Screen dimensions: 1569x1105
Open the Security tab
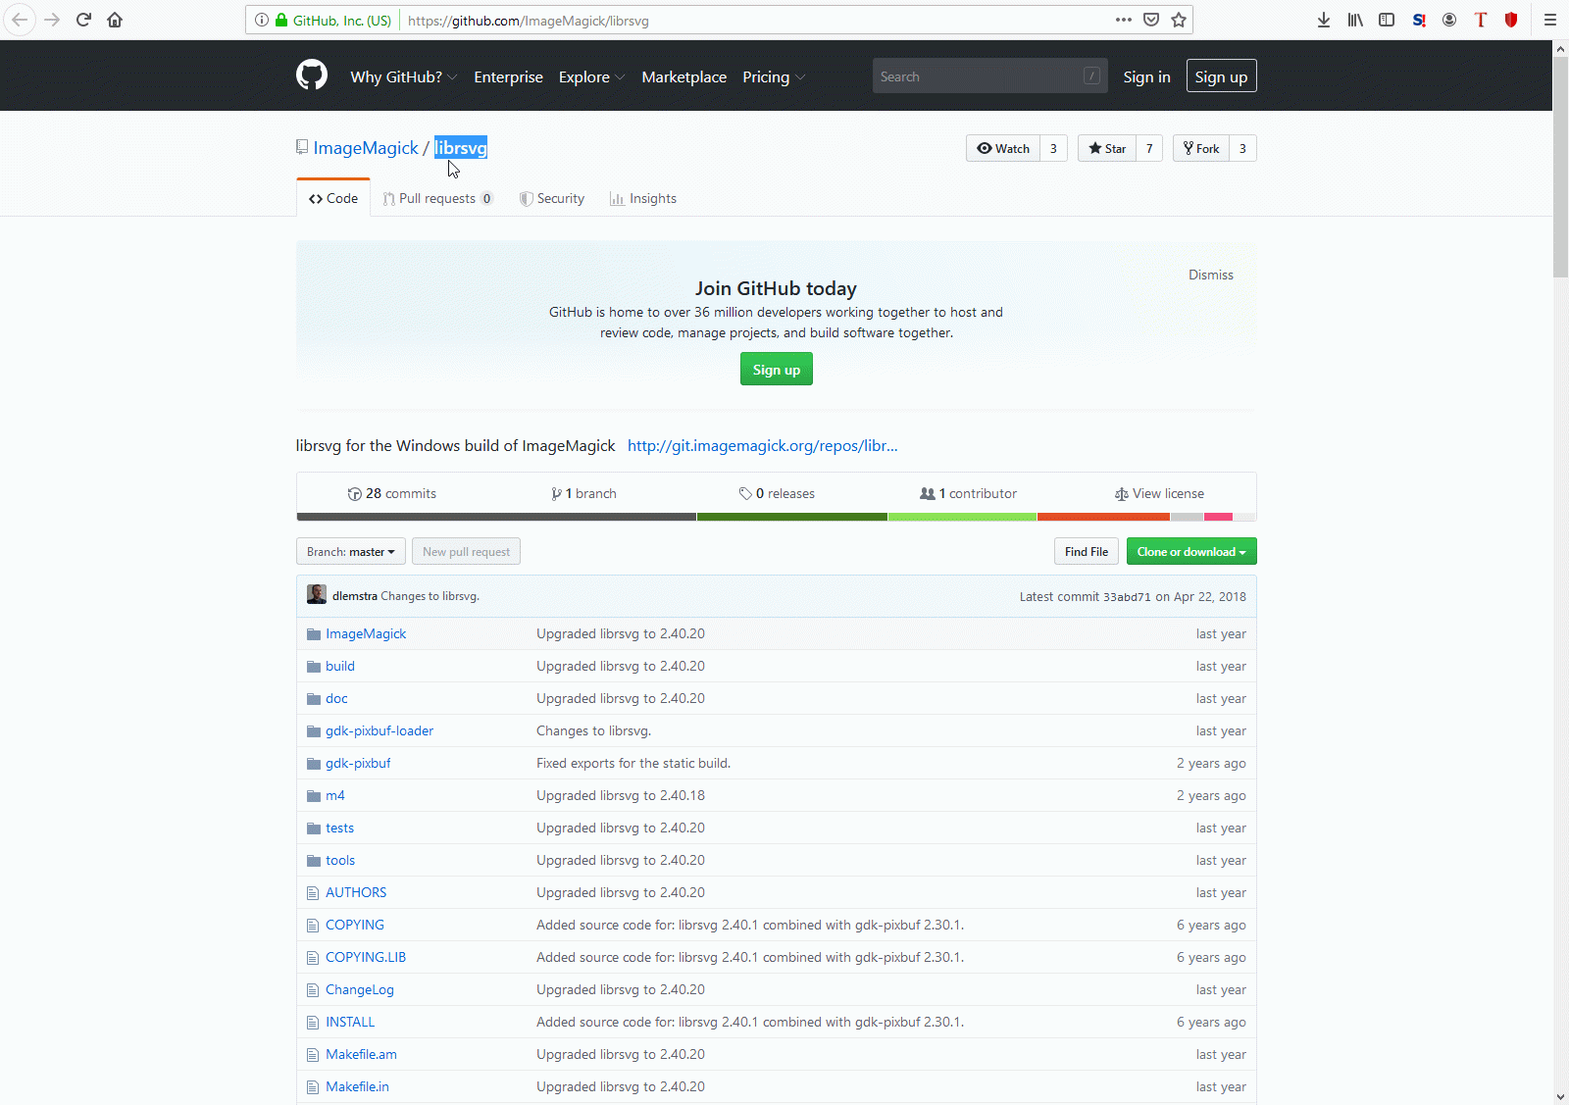point(552,198)
